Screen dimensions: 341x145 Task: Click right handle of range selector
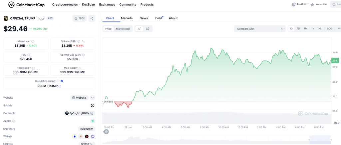coord(331,139)
